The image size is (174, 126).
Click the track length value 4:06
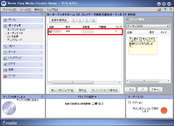point(68,31)
